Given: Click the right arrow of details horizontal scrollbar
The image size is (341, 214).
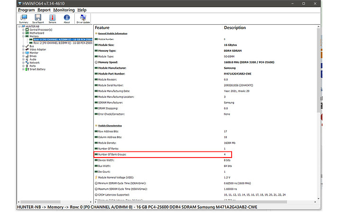Looking at the screenshot, I should 315,202.
